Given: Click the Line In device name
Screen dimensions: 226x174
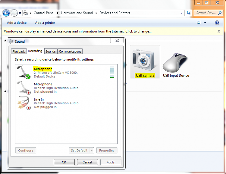Looking at the screenshot, I should click(x=39, y=99).
